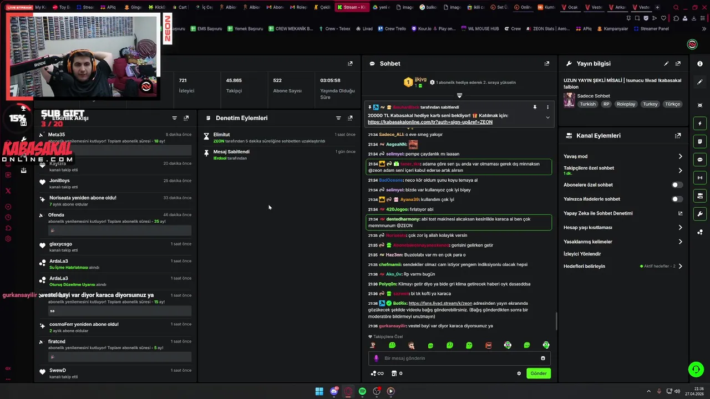Click the Türkçe stream tag
Image resolution: width=710 pixels, height=399 pixels.
point(672,104)
